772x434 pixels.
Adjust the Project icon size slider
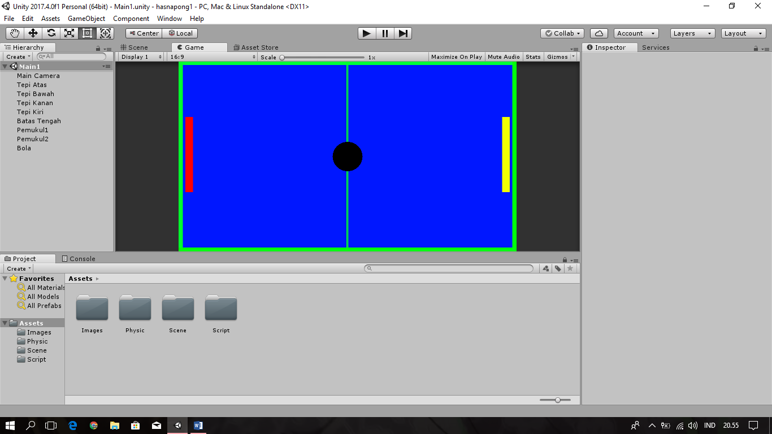[555, 400]
